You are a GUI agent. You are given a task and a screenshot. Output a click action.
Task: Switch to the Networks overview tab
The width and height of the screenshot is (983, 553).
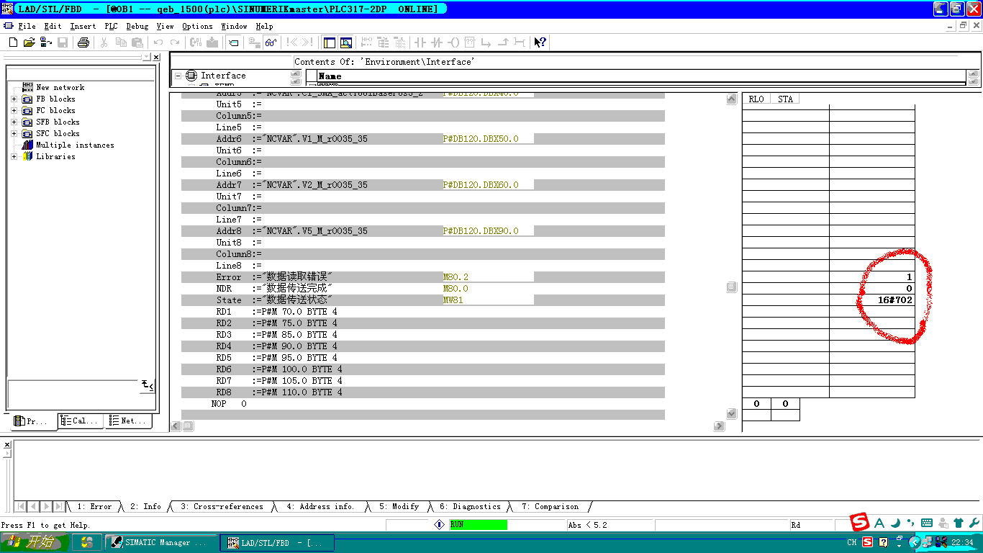pyautogui.click(x=129, y=421)
